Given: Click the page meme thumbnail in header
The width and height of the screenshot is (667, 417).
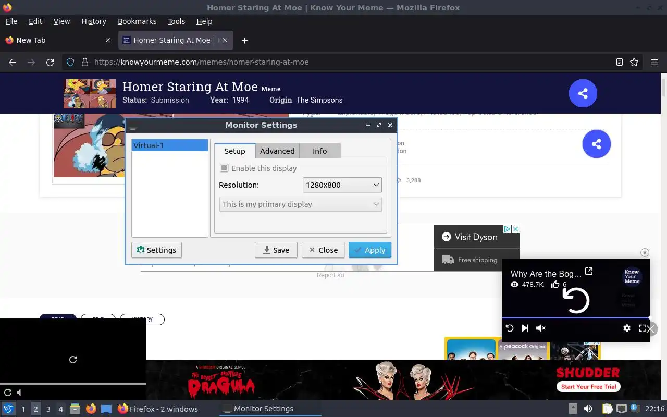Looking at the screenshot, I should (90, 93).
